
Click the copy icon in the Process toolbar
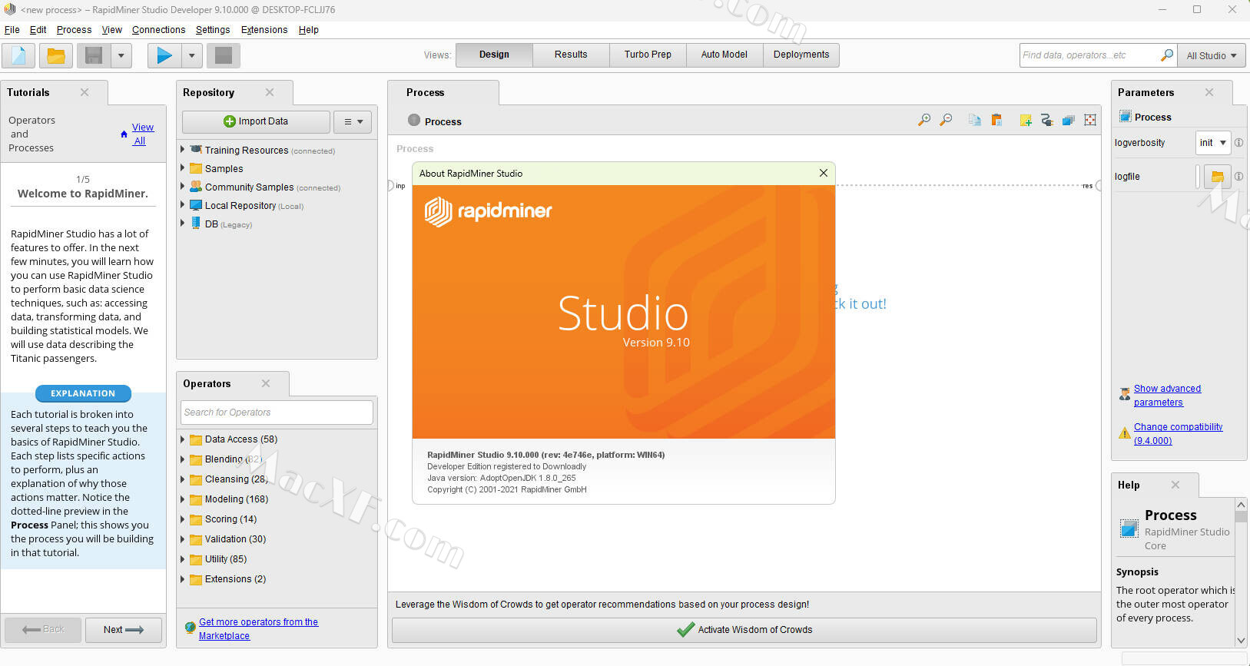click(974, 120)
